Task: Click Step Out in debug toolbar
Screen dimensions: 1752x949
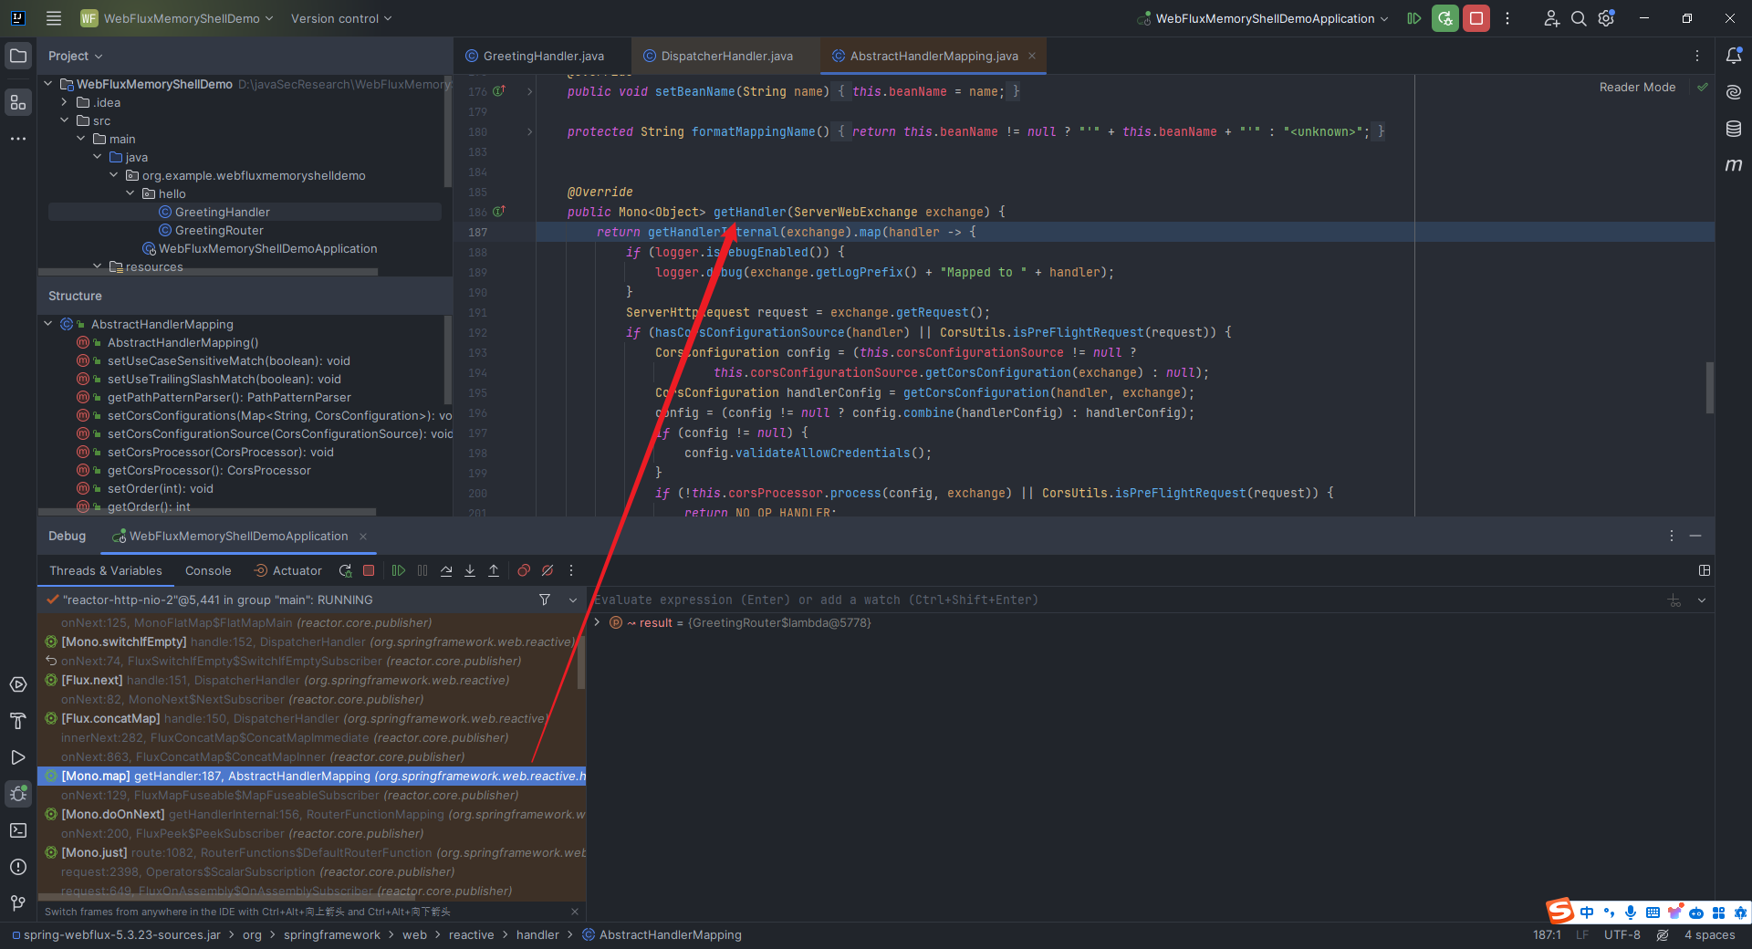Action: pyautogui.click(x=494, y=571)
